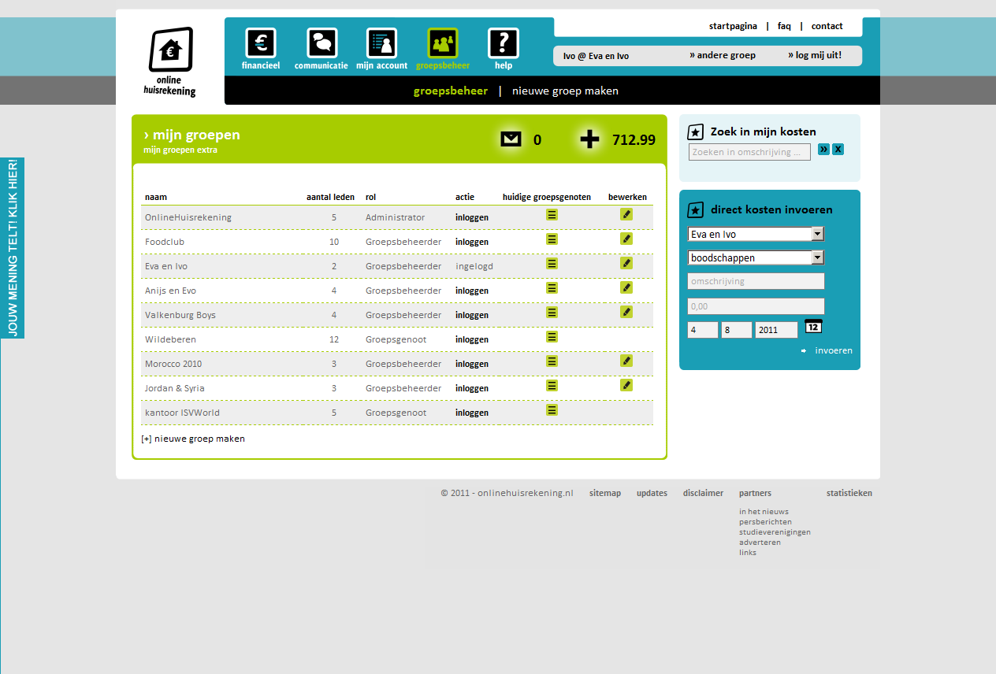Click the omschrijving input field
Viewport: 996px width, 674px height.
[756, 281]
